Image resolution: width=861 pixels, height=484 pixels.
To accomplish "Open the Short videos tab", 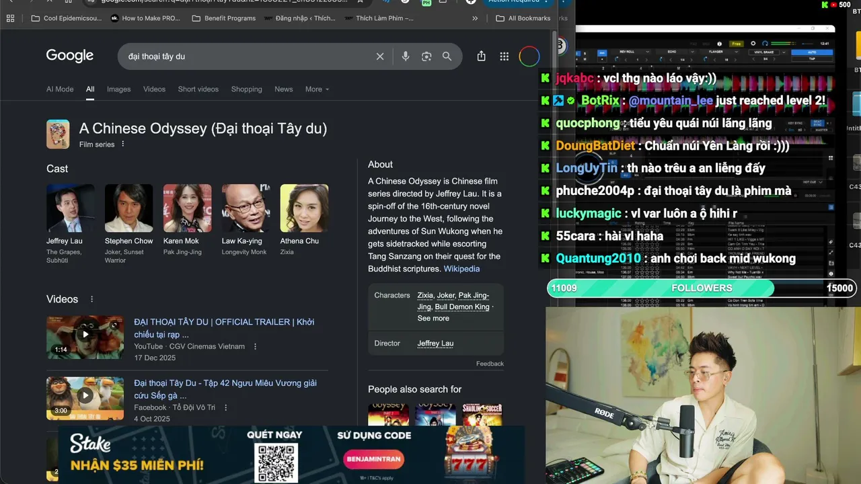I will (x=198, y=89).
